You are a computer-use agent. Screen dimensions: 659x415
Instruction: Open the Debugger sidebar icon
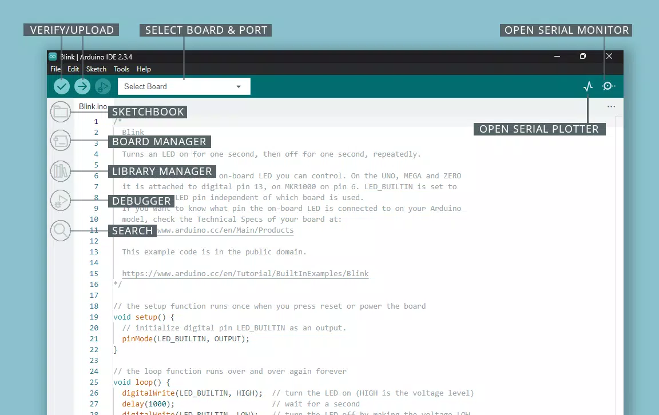tap(61, 201)
